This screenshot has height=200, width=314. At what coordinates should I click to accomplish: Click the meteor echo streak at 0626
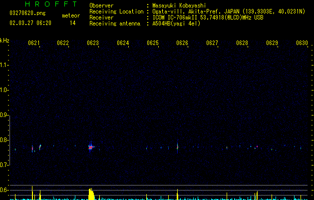pyautogui.click(x=177, y=147)
